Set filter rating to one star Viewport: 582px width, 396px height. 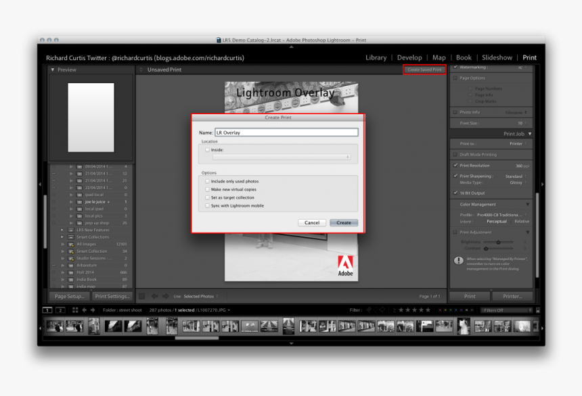point(401,310)
